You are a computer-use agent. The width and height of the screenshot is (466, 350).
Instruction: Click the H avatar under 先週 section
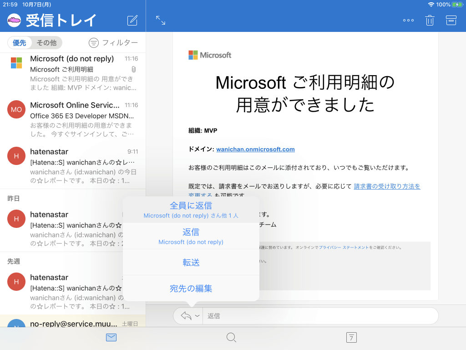(16, 282)
